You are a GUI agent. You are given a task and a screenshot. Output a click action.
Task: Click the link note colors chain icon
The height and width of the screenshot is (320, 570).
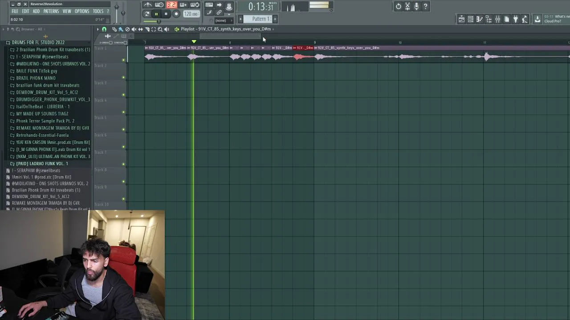click(219, 13)
